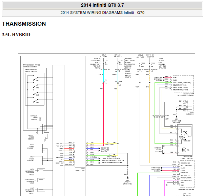Click the SW2 switch label

37,88
